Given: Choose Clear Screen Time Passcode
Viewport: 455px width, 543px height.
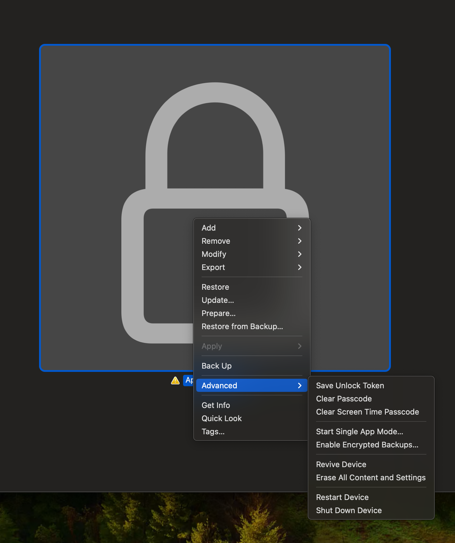Looking at the screenshot, I should 371,412.
